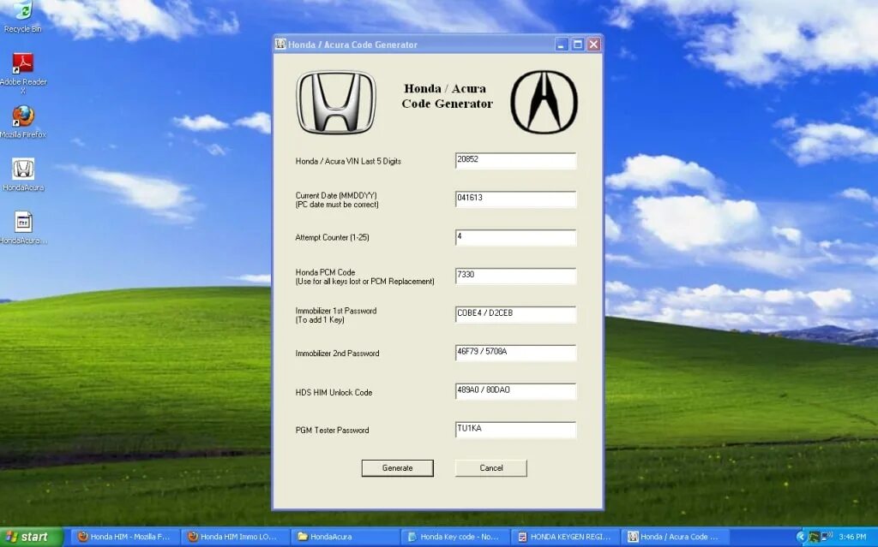Click the 'Honda / Acura Code Generator' heading text
This screenshot has height=547, width=878.
click(x=447, y=96)
